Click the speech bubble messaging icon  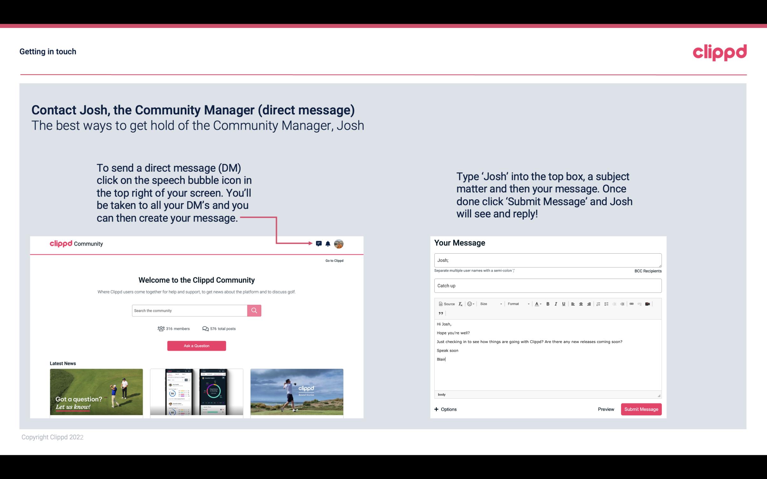pos(319,243)
